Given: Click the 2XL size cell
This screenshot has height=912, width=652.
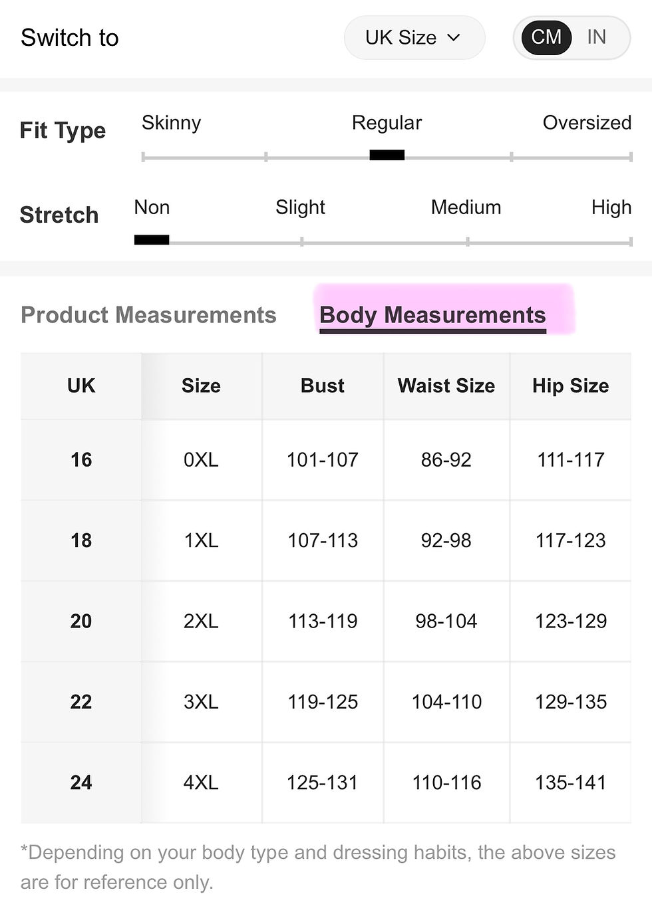Looking at the screenshot, I should [x=201, y=622].
